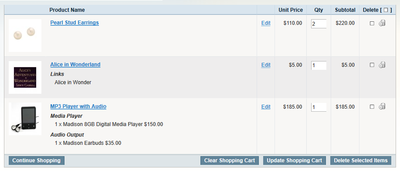
Task: Open Pearl Stud Earrings product link
Action: tap(75, 23)
